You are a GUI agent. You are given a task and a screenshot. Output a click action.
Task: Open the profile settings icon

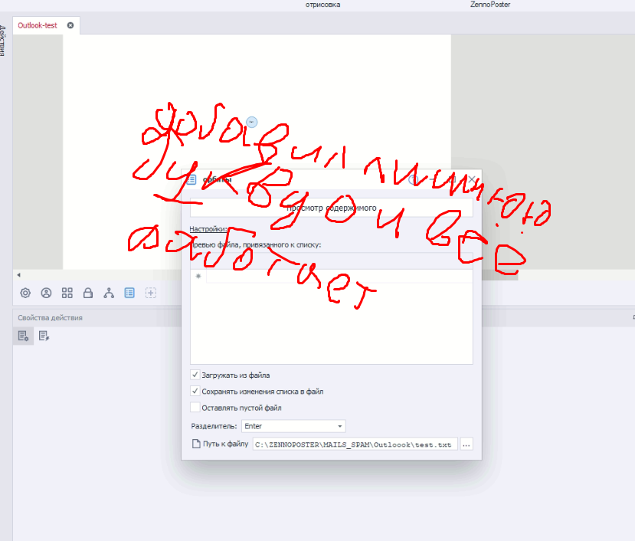[46, 293]
